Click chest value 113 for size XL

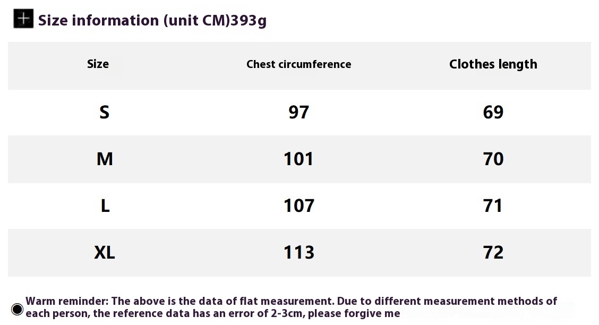[298, 252]
